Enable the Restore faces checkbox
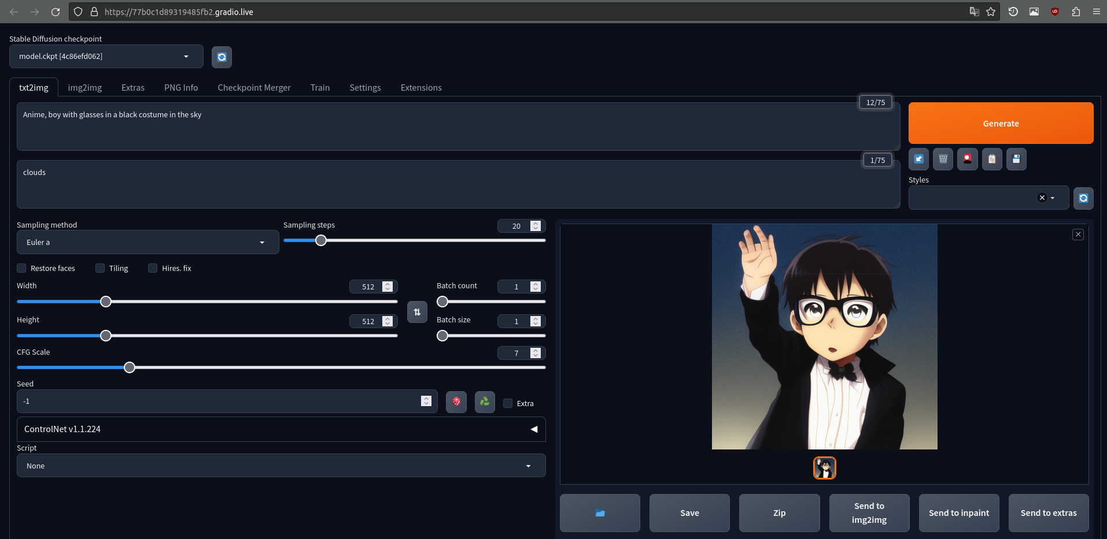 pos(22,268)
